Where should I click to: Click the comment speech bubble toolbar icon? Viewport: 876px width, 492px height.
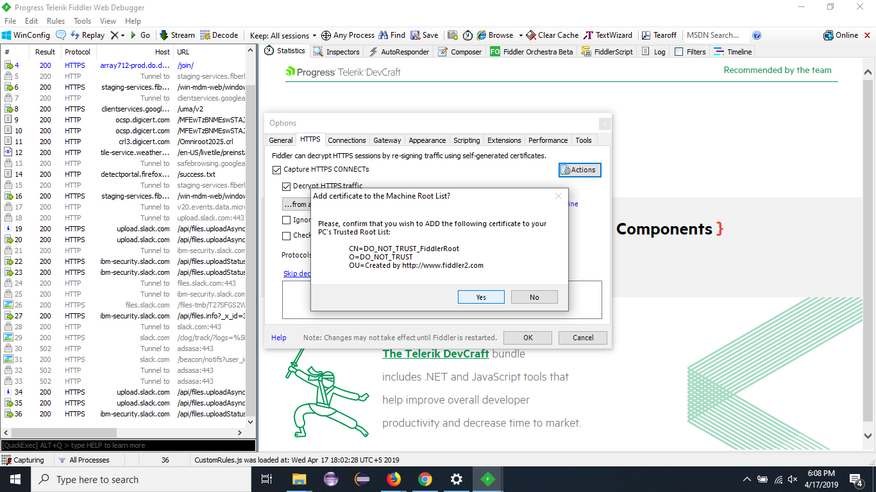click(x=61, y=35)
